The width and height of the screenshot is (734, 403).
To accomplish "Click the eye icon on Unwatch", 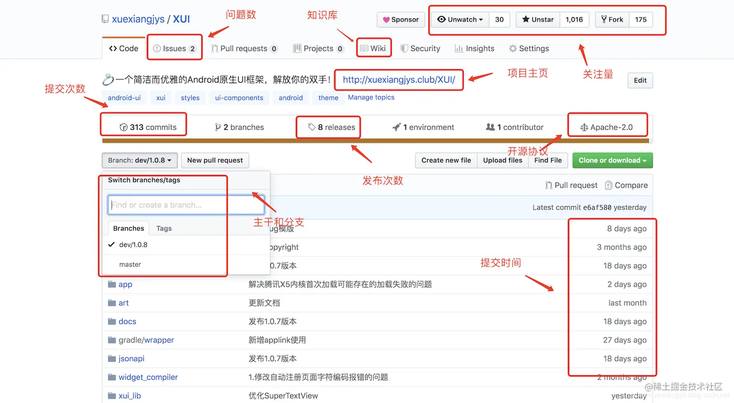I will (441, 19).
